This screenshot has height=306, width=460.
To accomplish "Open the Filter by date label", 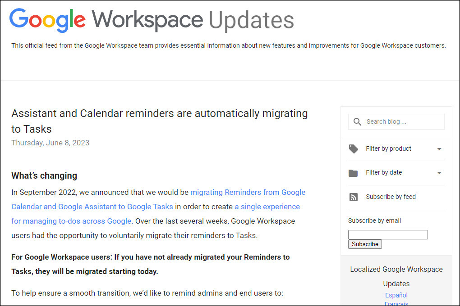I will [384, 172].
